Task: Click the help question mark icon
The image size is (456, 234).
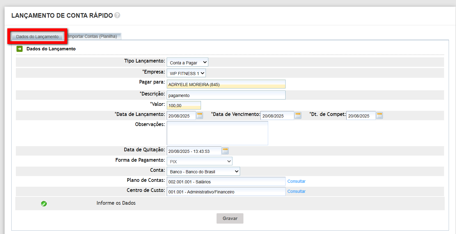Action: point(117,15)
